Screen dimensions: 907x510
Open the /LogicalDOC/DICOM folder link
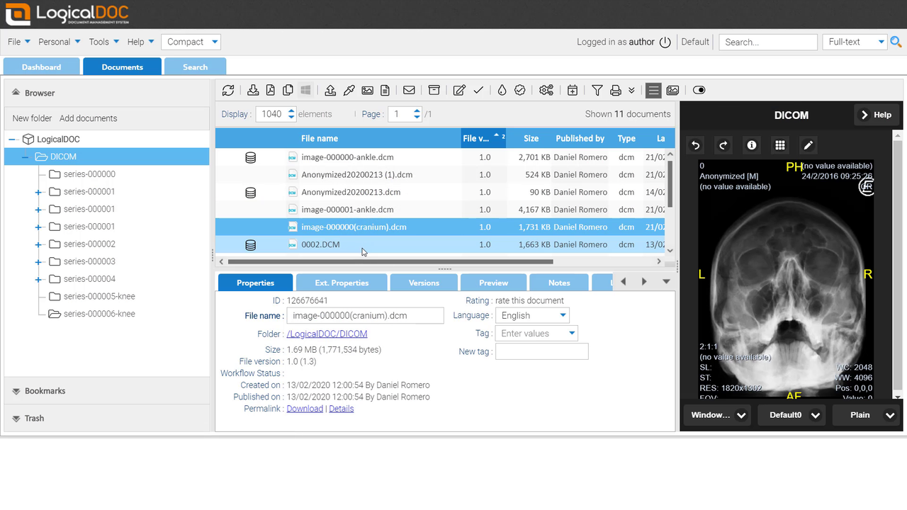(327, 333)
